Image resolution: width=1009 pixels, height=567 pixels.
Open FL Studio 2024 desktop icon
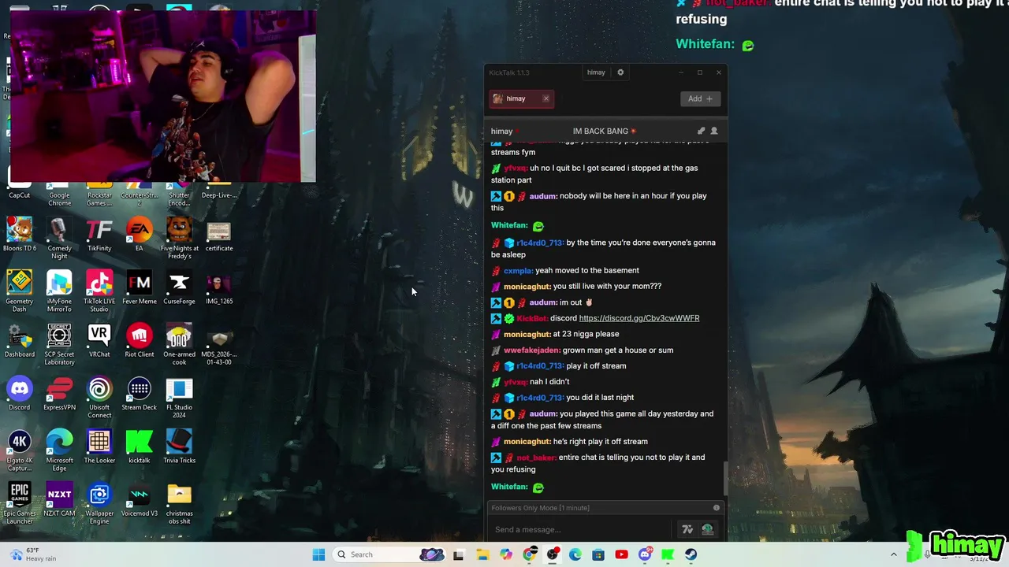point(179,397)
